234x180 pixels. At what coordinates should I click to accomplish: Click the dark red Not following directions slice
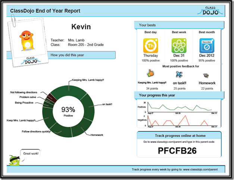point(52,98)
